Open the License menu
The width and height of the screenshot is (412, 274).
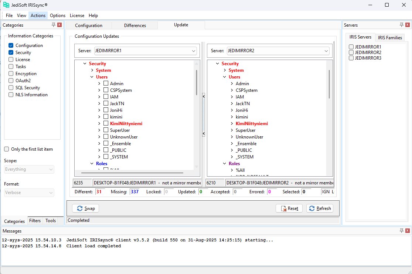pyautogui.click(x=77, y=16)
